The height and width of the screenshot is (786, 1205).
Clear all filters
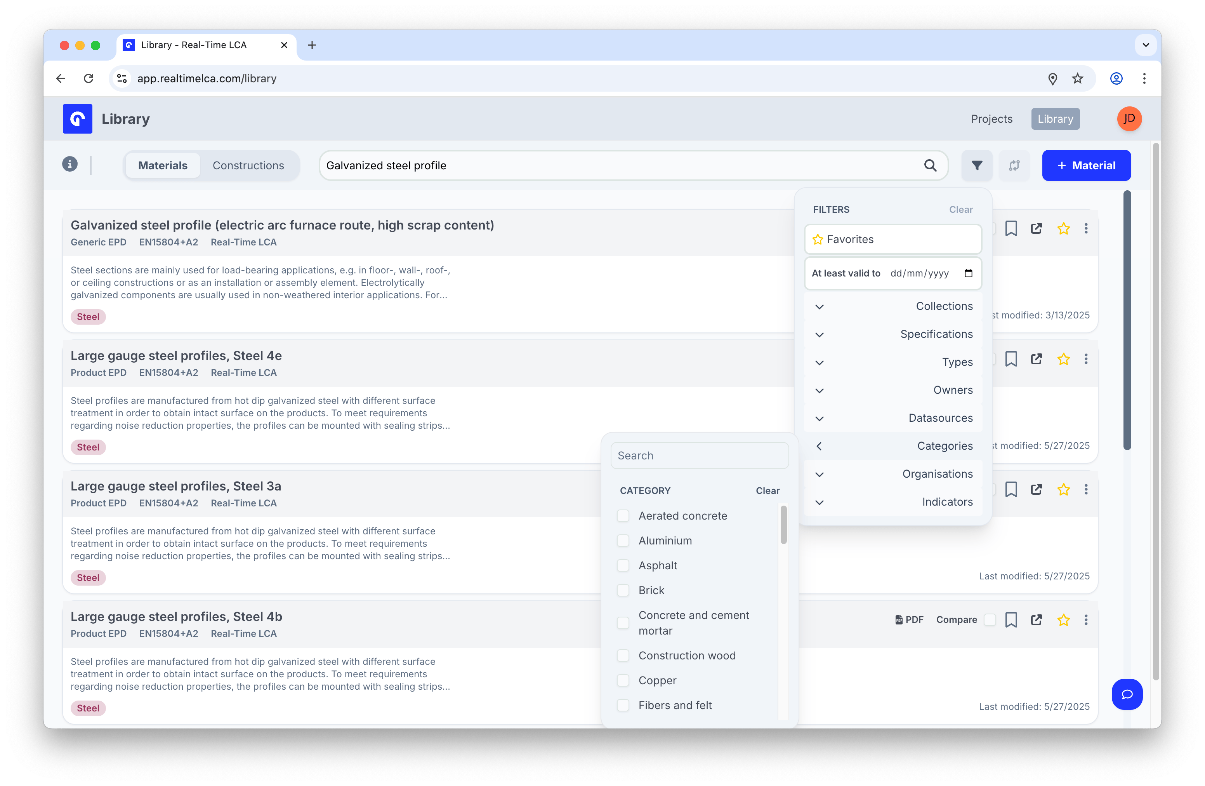tap(960, 210)
